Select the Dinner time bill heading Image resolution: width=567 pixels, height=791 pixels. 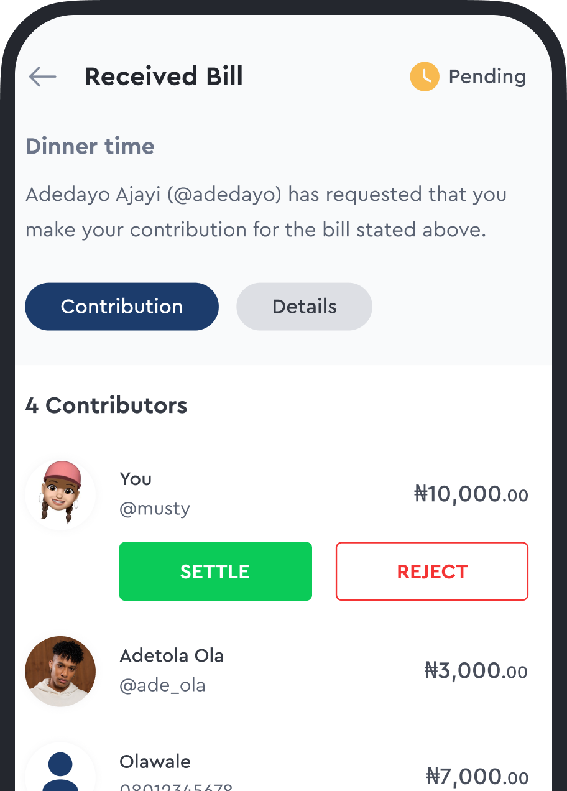pos(90,147)
